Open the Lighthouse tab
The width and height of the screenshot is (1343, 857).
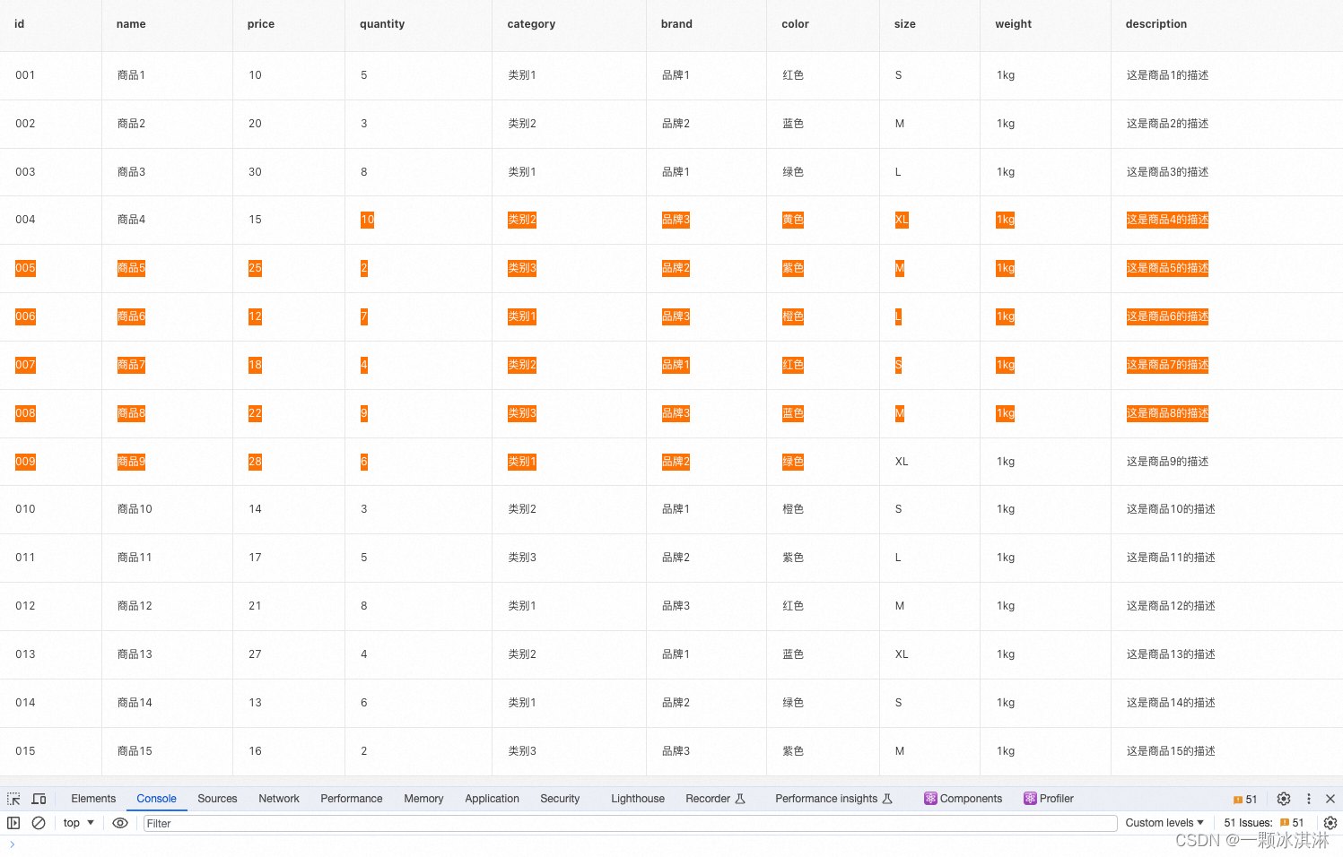(x=638, y=799)
